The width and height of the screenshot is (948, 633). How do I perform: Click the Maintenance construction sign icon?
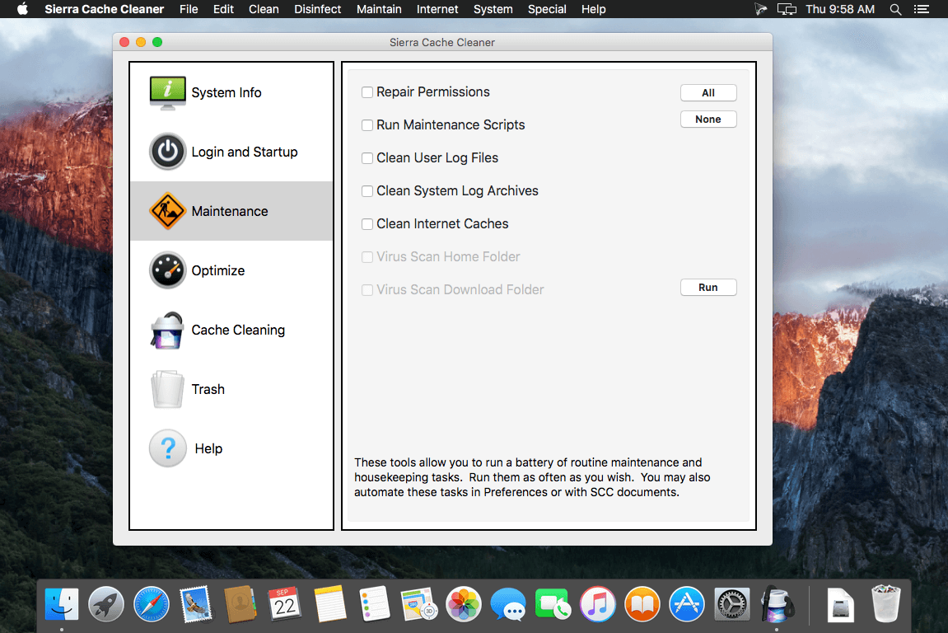coord(167,211)
